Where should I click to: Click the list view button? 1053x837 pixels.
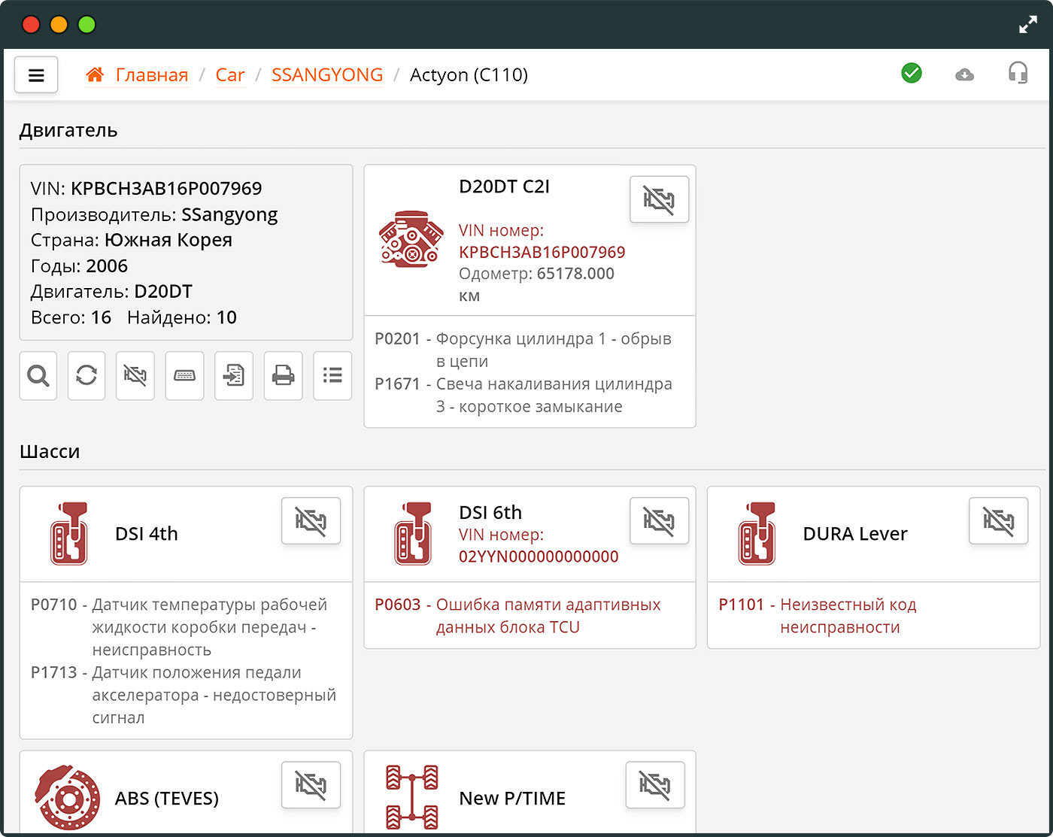tap(332, 375)
